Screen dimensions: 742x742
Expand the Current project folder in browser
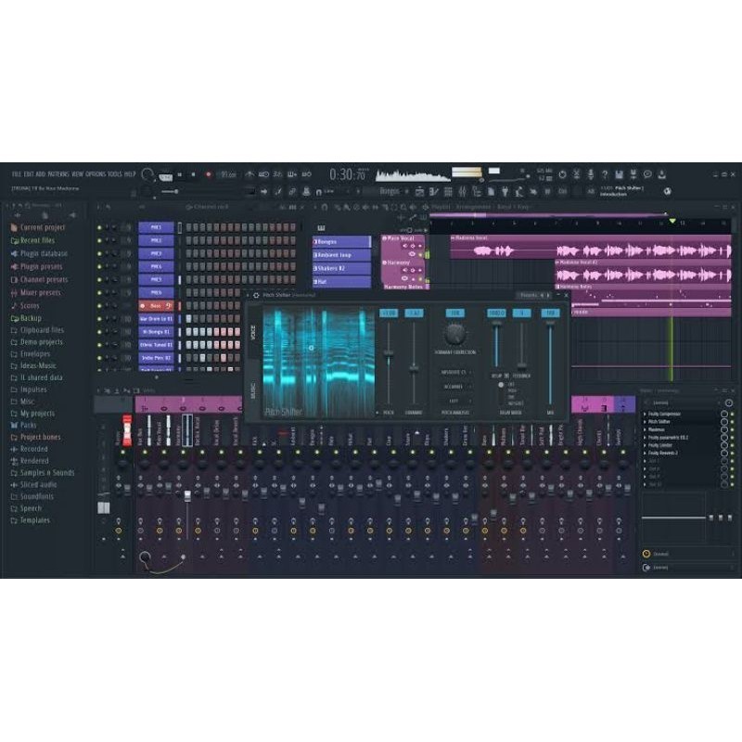(x=37, y=227)
